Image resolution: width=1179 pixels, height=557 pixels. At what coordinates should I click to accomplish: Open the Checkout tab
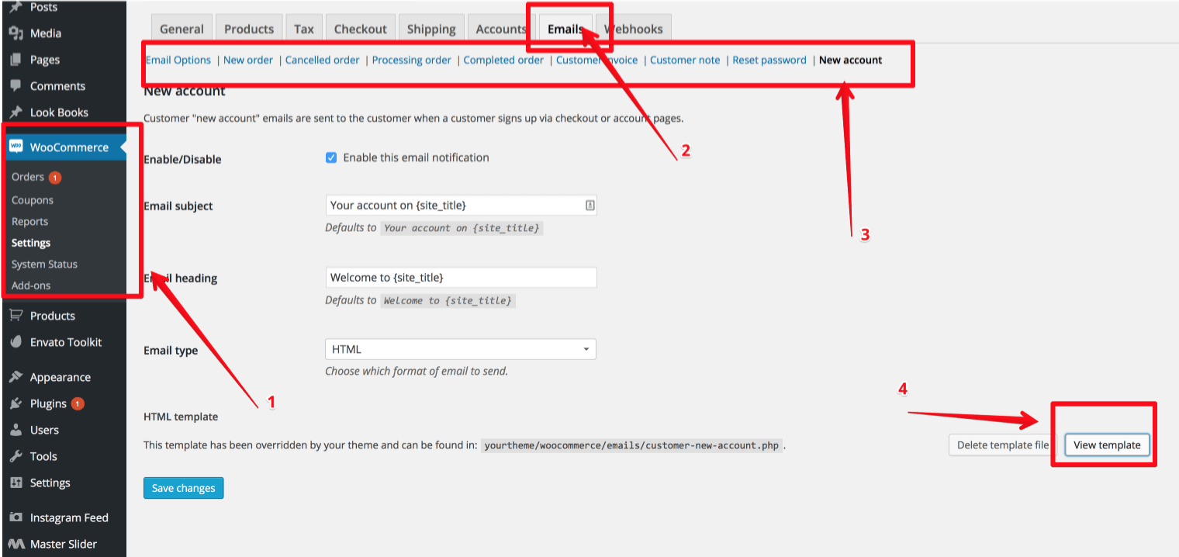coord(360,28)
